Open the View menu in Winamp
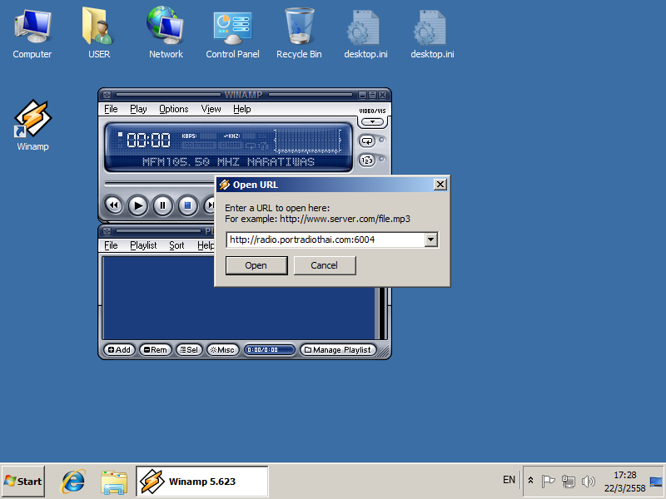The image size is (666, 499). [x=211, y=109]
